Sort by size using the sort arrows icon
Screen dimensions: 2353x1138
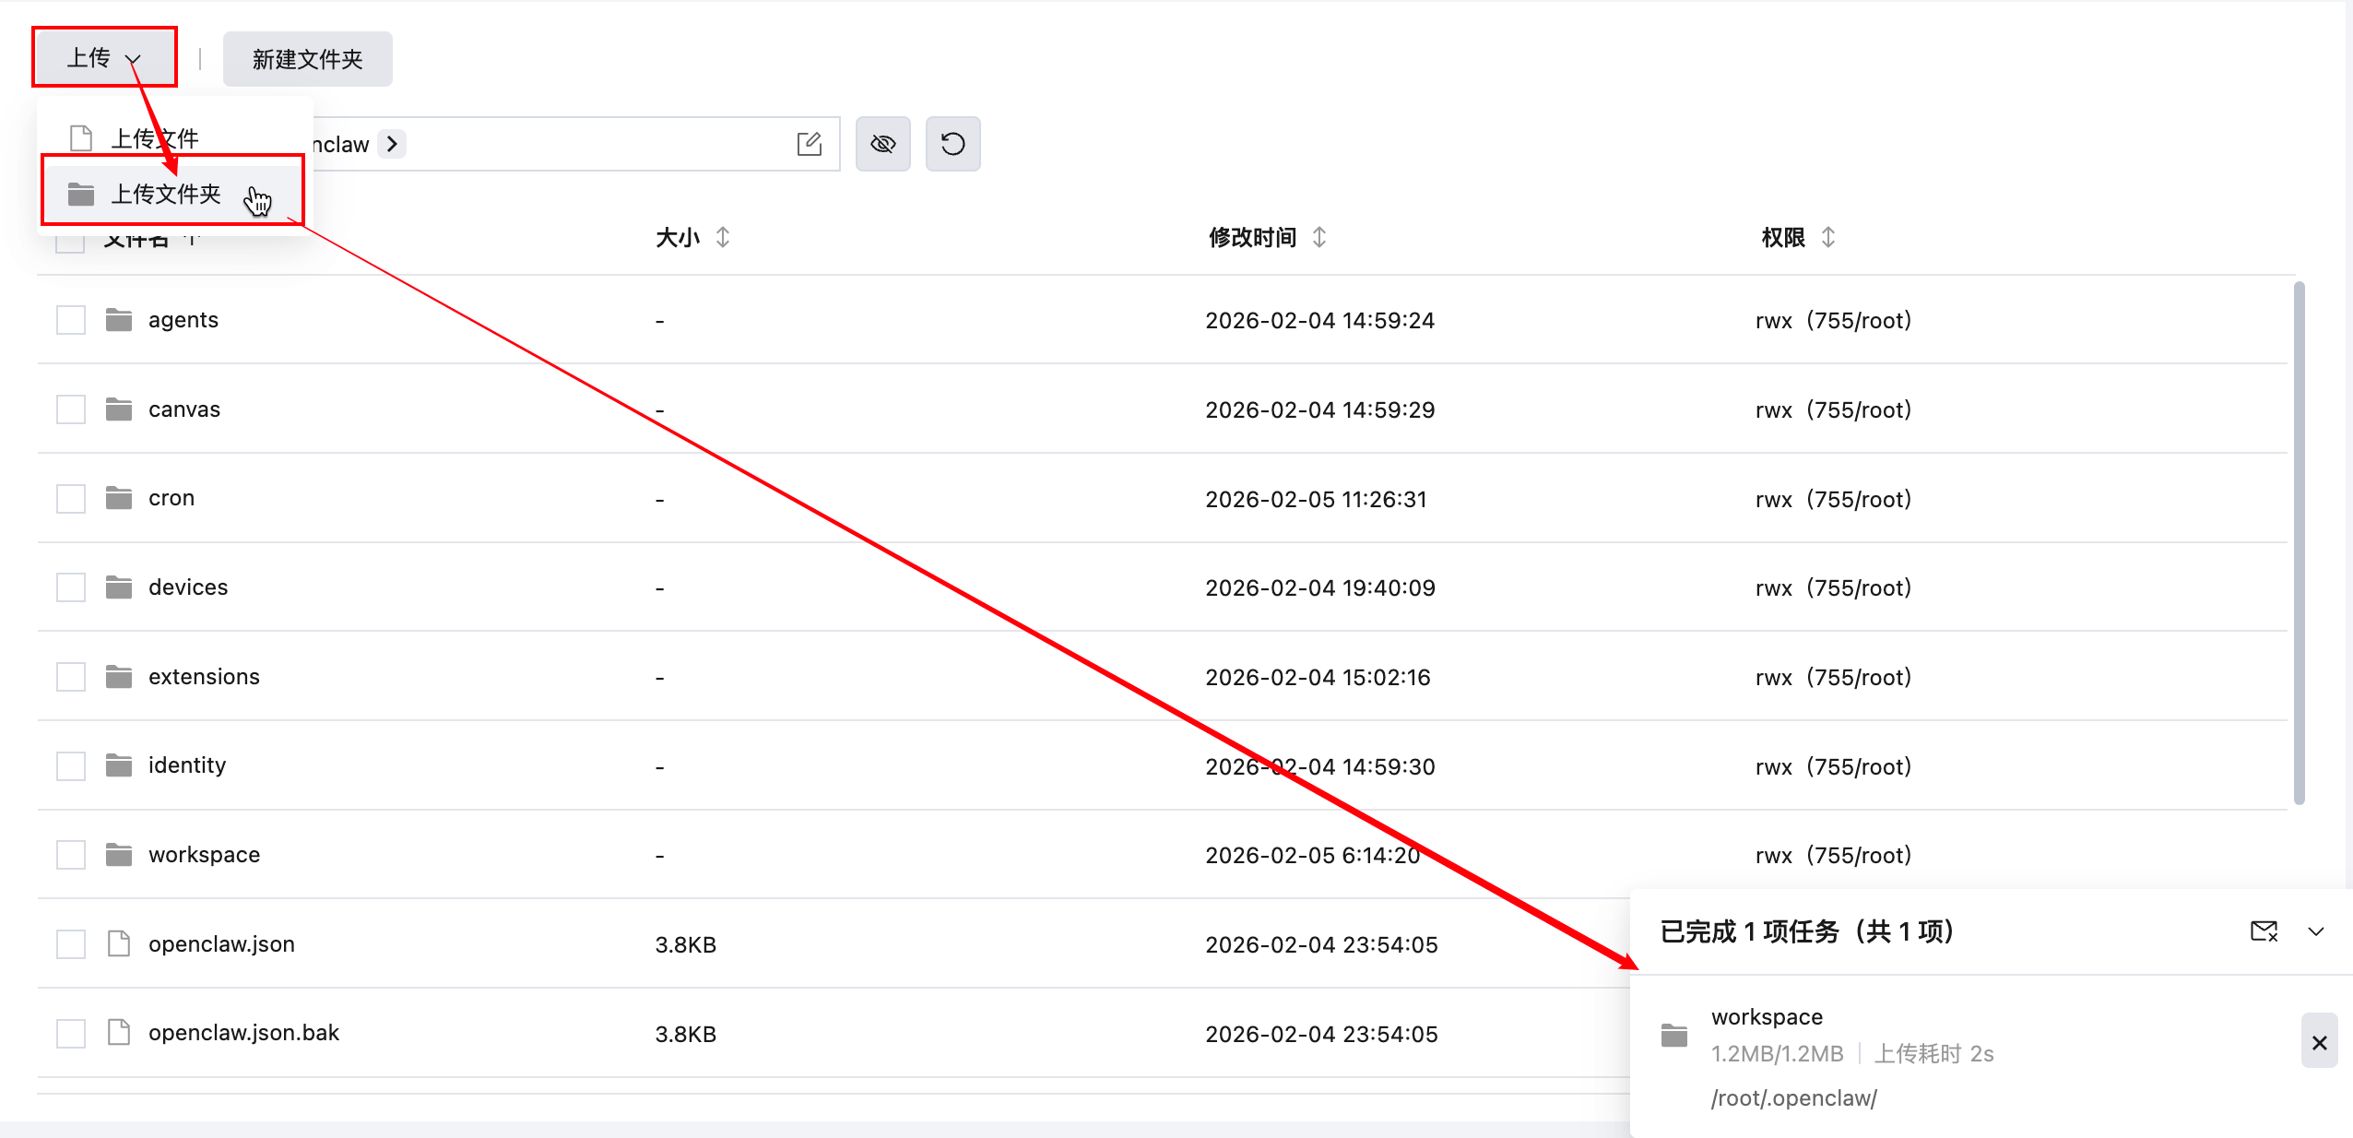point(723,237)
